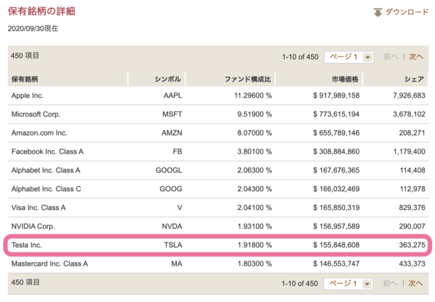Select the Apple Inc. row name

[x=28, y=96]
